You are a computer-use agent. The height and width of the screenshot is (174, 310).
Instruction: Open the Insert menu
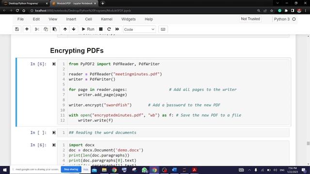71,19
